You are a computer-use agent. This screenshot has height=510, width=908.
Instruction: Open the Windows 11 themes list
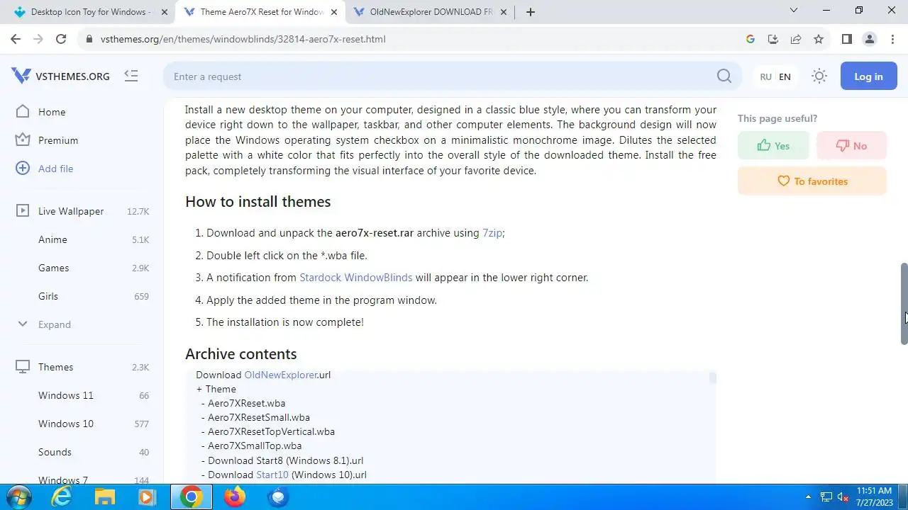[x=66, y=395]
